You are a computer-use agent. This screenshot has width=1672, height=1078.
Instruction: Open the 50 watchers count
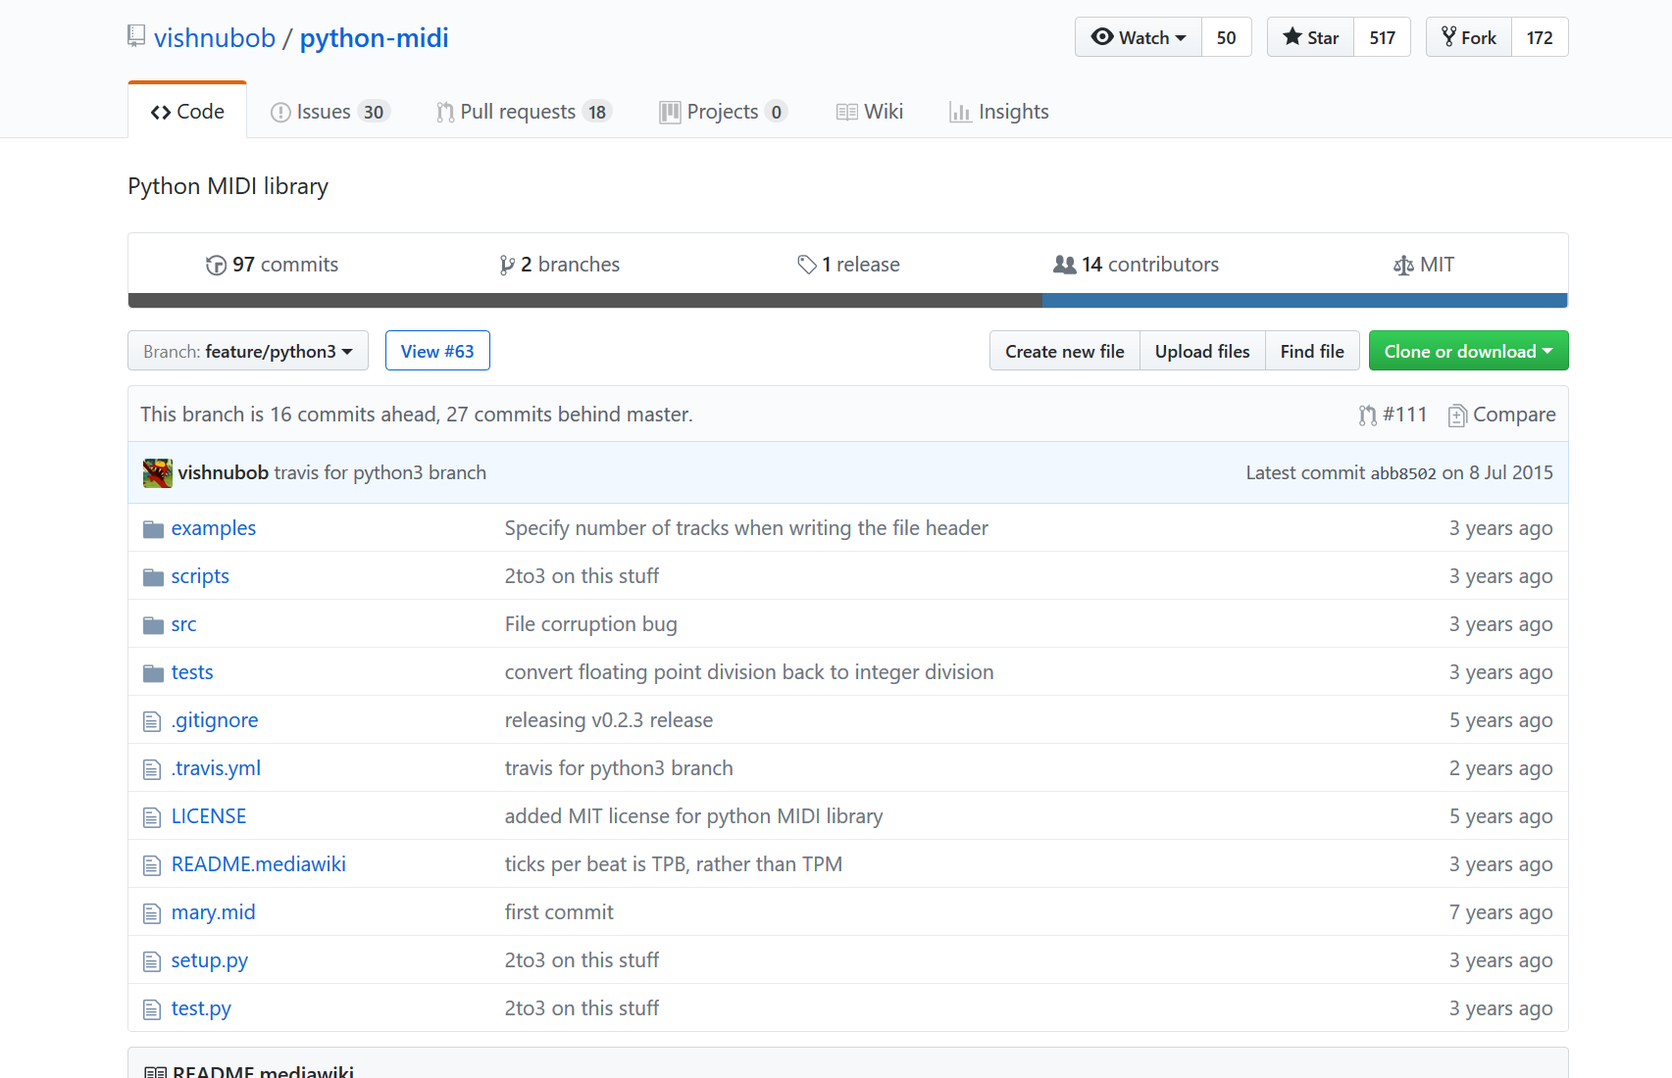pos(1226,37)
